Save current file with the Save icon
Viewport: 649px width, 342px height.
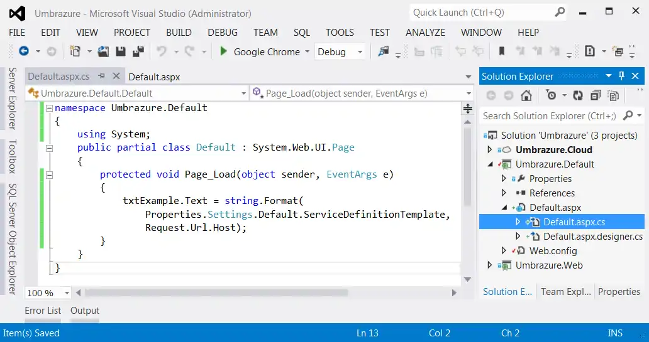point(121,51)
